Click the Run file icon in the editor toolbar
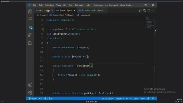 click(x=140, y=11)
